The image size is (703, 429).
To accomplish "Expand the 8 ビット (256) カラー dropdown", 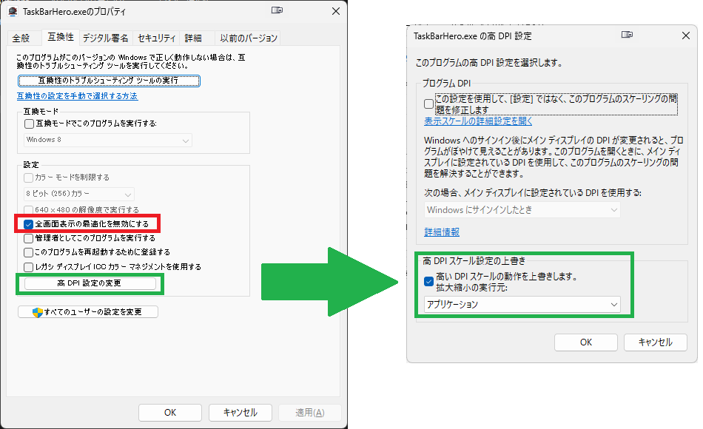I will coord(79,194).
